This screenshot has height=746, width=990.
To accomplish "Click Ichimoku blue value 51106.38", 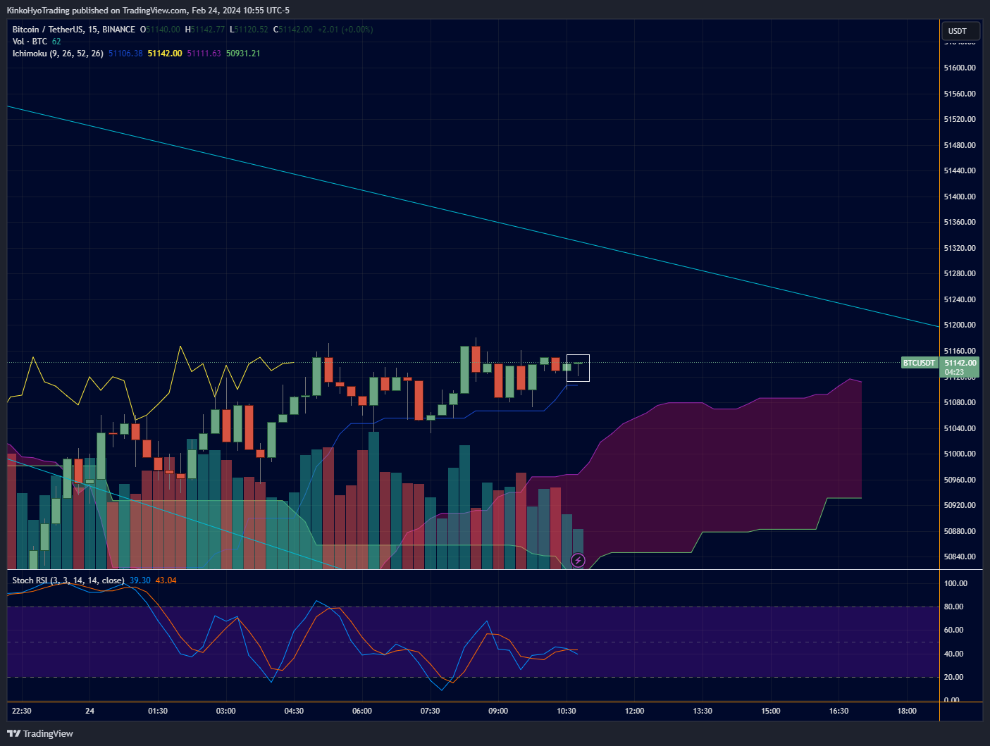I will click(125, 54).
